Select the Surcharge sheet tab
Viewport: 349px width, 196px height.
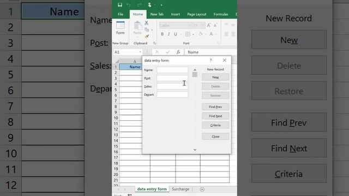180,189
